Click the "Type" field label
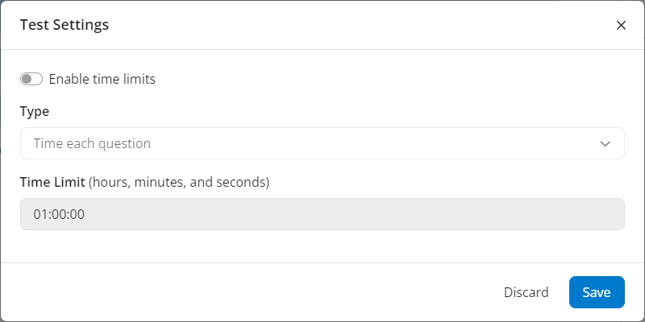Viewport: 645px width, 322px height. click(35, 111)
